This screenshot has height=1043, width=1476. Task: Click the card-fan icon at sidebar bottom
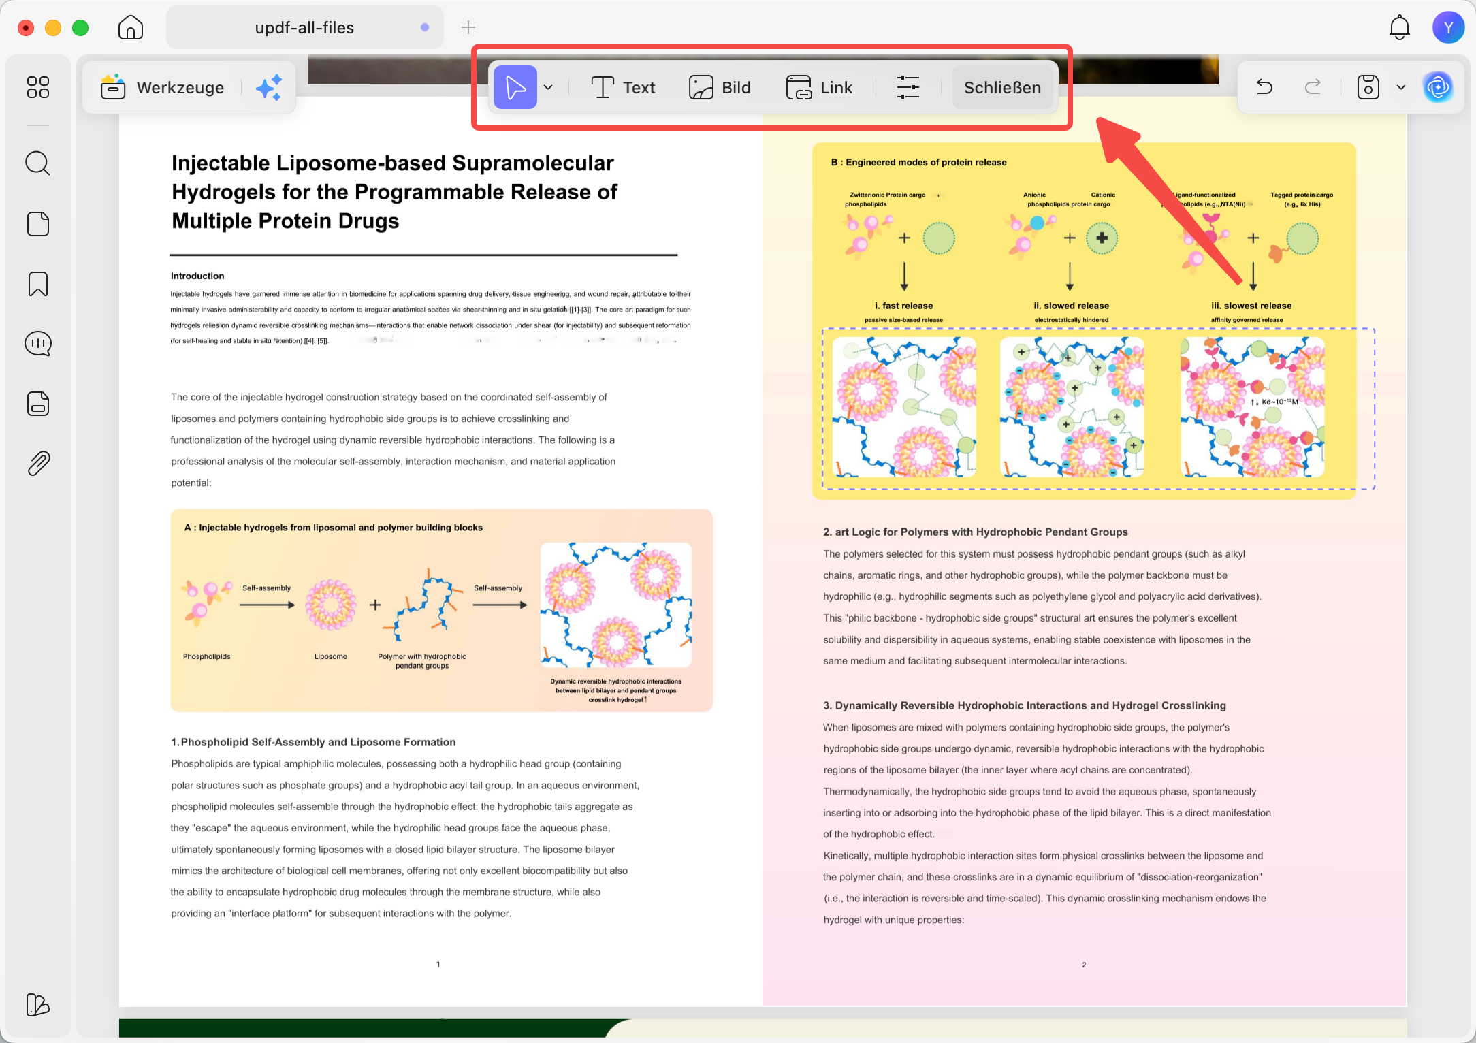tap(38, 1005)
